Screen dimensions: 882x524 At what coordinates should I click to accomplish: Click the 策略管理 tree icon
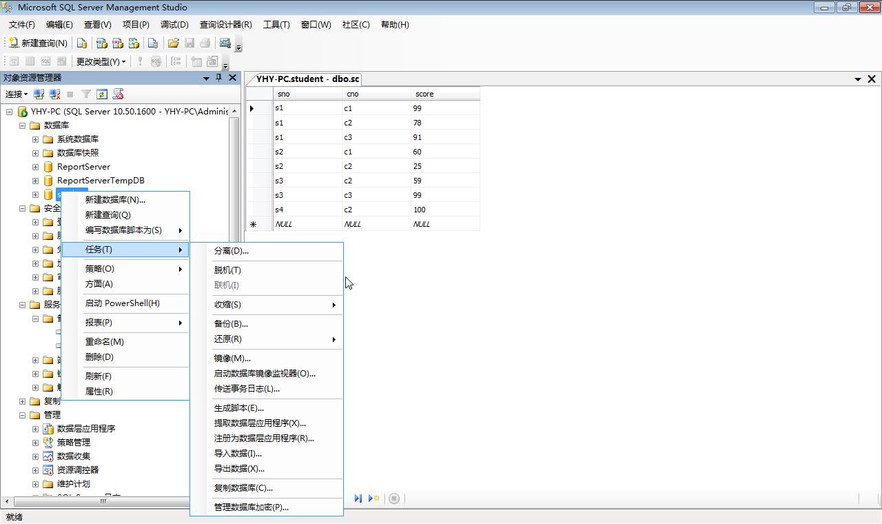[x=48, y=443]
